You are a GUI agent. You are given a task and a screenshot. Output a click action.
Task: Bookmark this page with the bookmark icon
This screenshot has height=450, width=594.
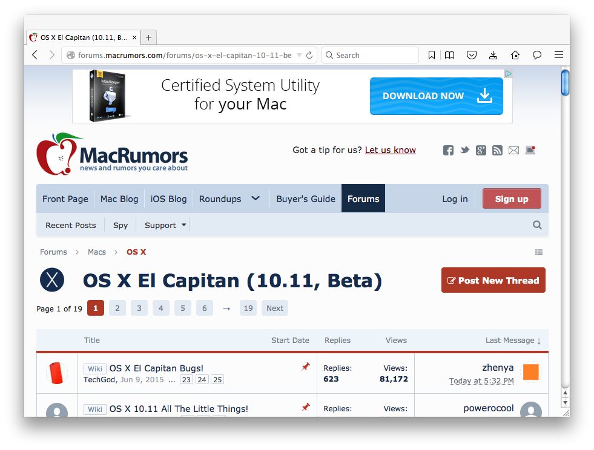[x=432, y=55]
